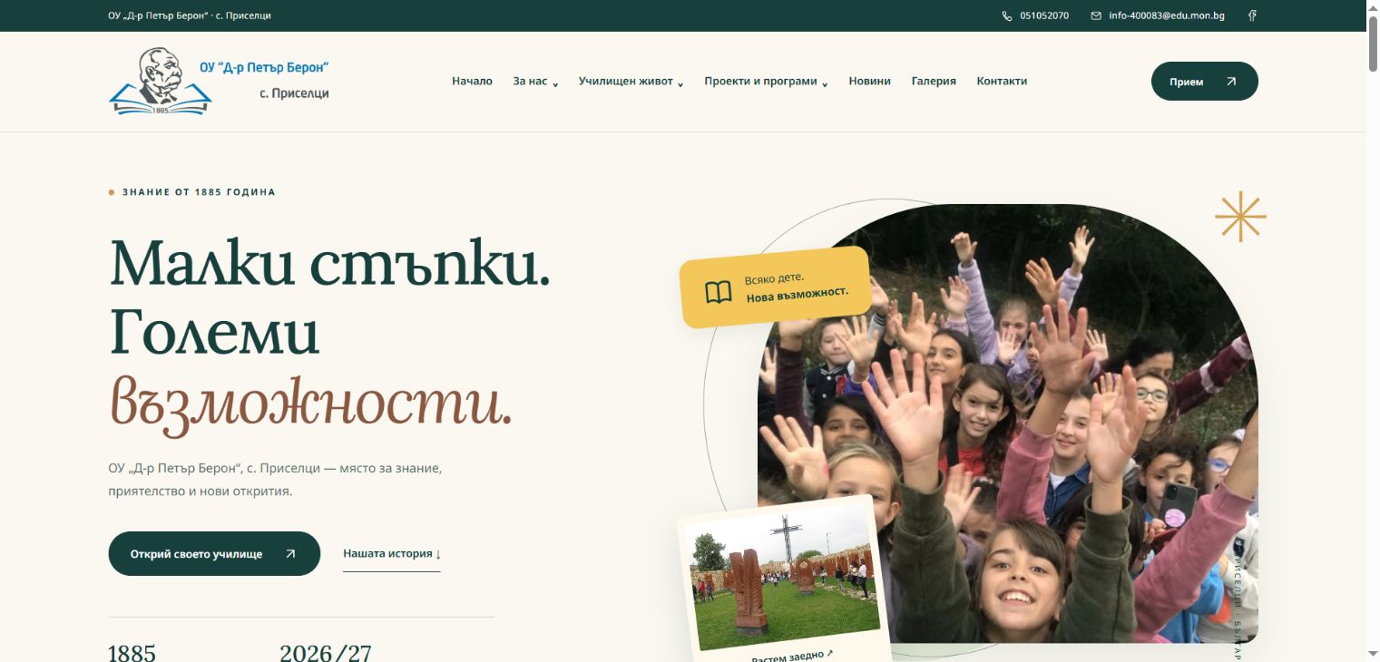Click arrow icon in Открий своето училище

(290, 553)
